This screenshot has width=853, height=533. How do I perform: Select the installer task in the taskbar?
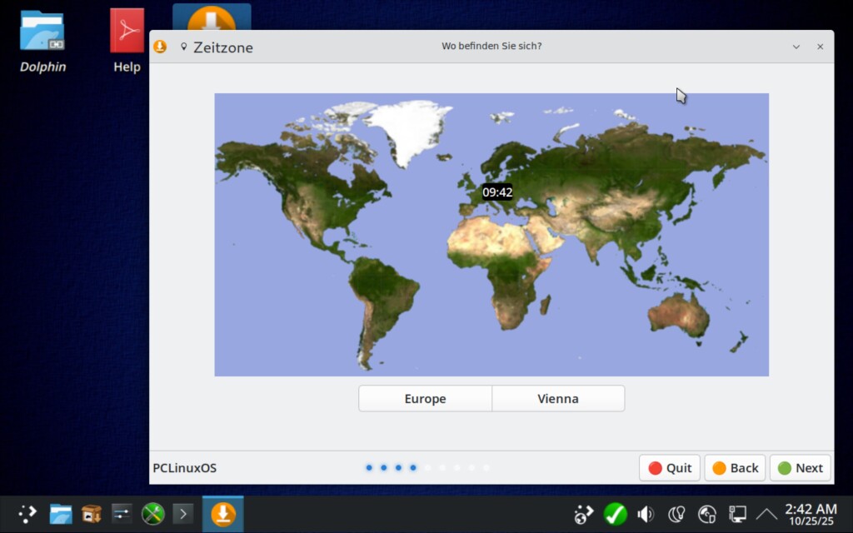tap(222, 514)
